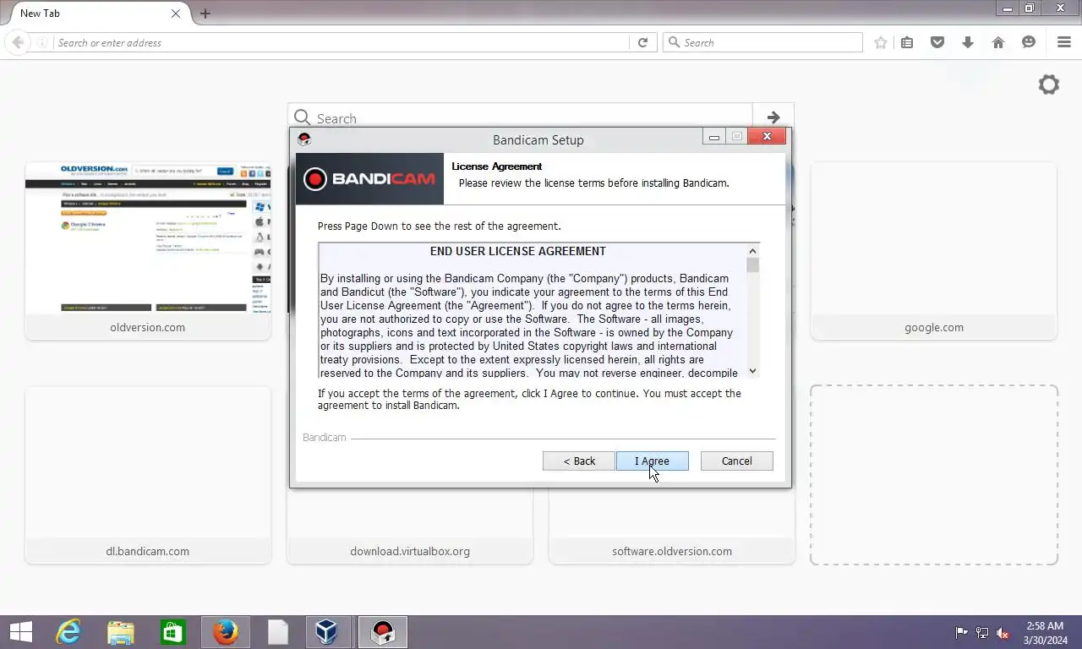Viewport: 1082px width, 649px height.
Task: Click the new tab page Search field
Action: pos(520,117)
